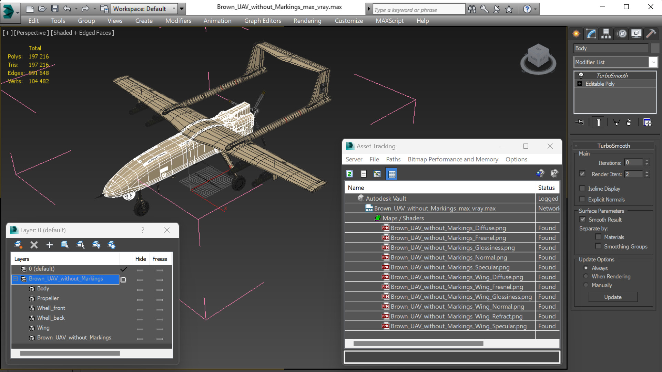The height and width of the screenshot is (372, 662).
Task: Open the Graph Editors menu
Action: (263, 21)
